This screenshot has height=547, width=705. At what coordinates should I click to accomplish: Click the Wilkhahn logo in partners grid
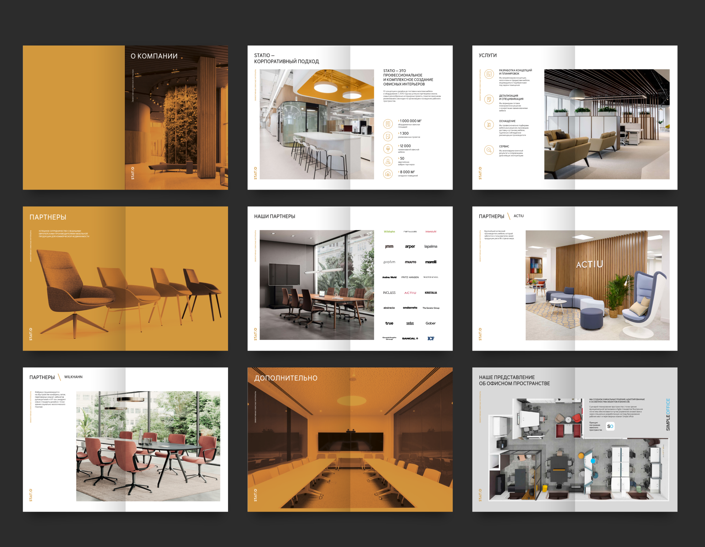coord(389,232)
